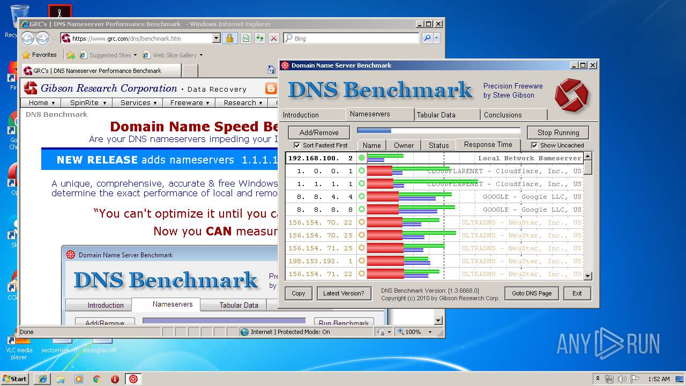
Task: Click the Latest Version? button
Action: [x=344, y=293]
